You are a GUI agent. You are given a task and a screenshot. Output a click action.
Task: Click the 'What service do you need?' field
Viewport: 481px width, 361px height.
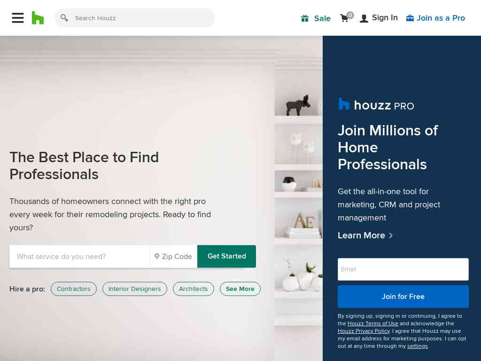pyautogui.click(x=79, y=256)
